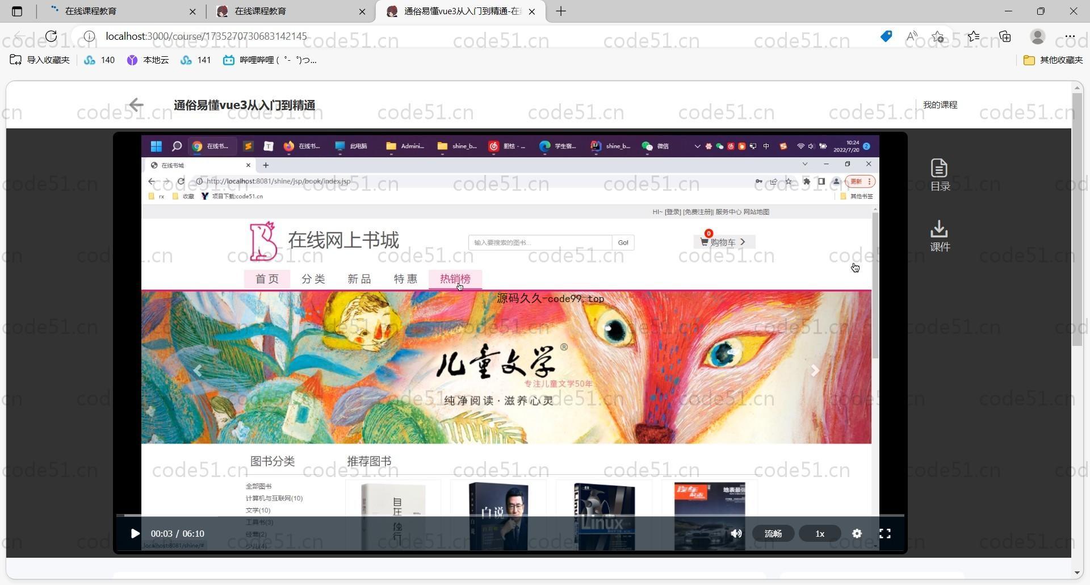This screenshot has width=1090, height=585.
Task: Open the Collections icon
Action: tap(1005, 36)
